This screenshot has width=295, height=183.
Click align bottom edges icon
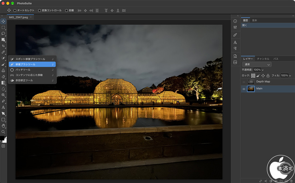[x=118, y=11]
